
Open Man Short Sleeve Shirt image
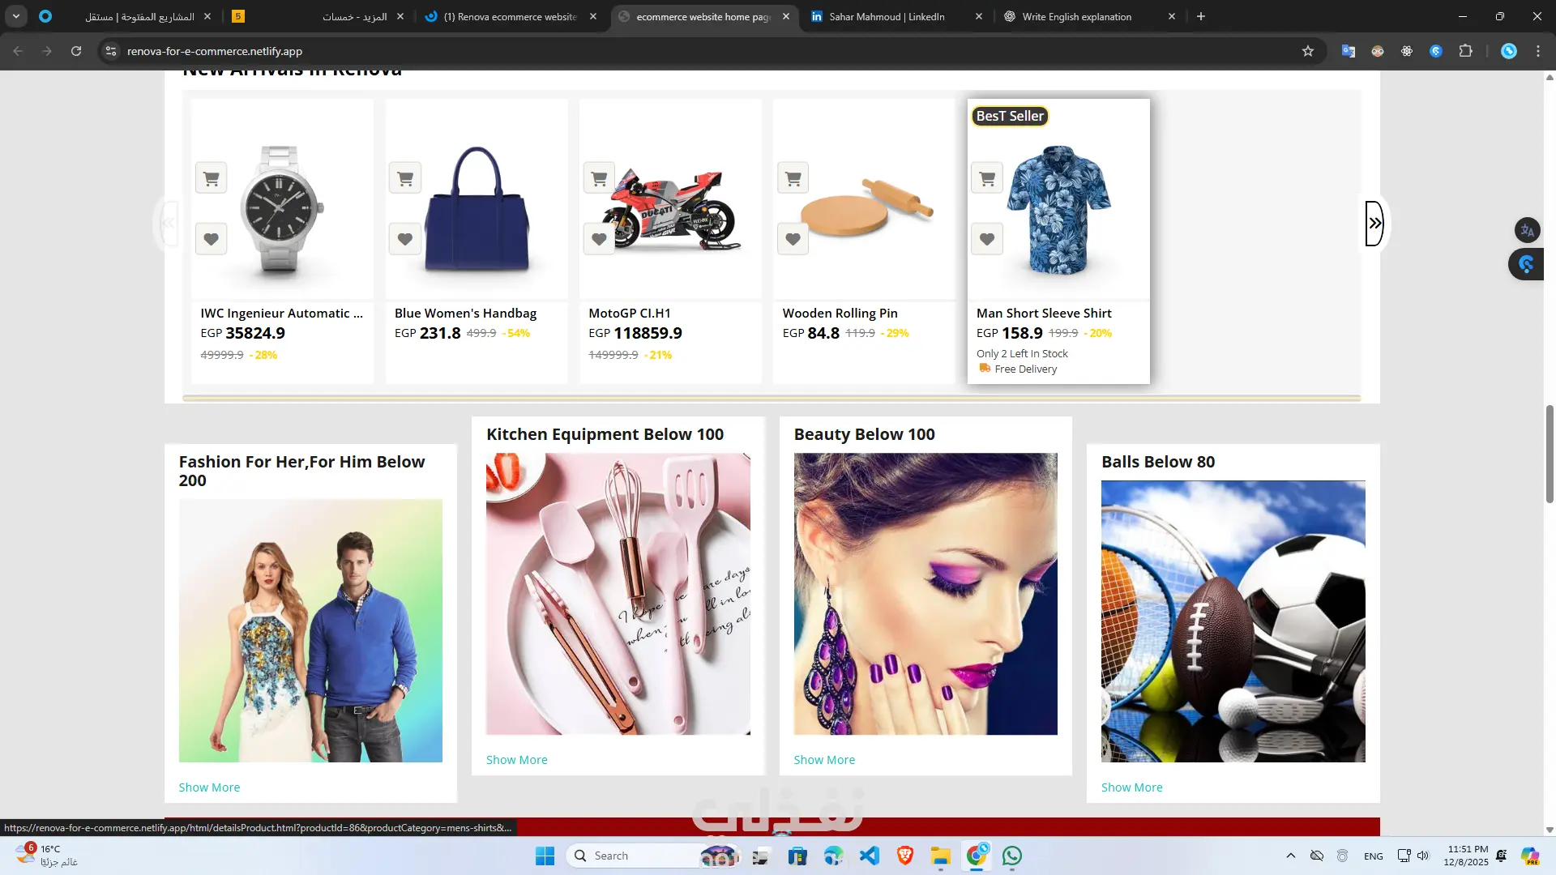point(1058,211)
